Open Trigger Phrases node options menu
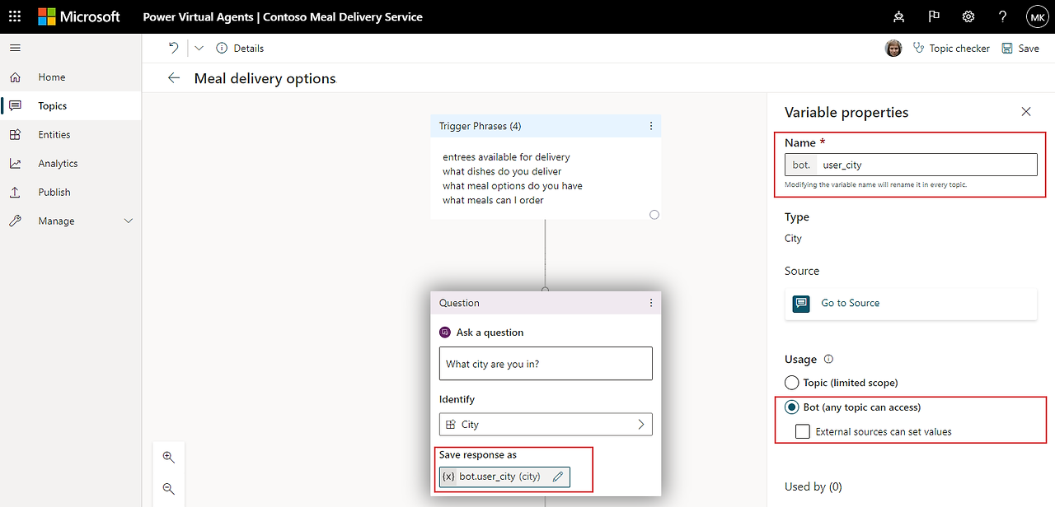The height and width of the screenshot is (507, 1055). point(651,126)
